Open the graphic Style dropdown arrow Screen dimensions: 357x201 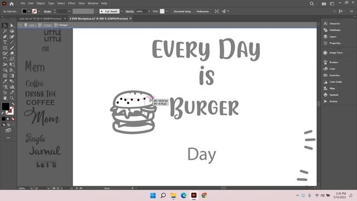167,11
